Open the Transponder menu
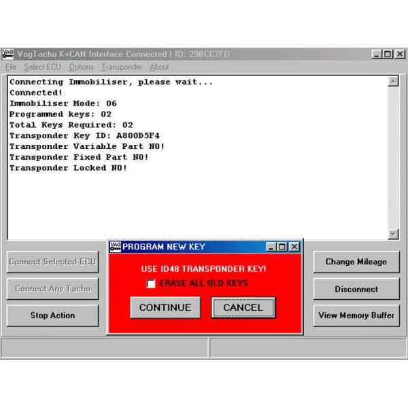Screen dimensions: 408x408 click(122, 67)
